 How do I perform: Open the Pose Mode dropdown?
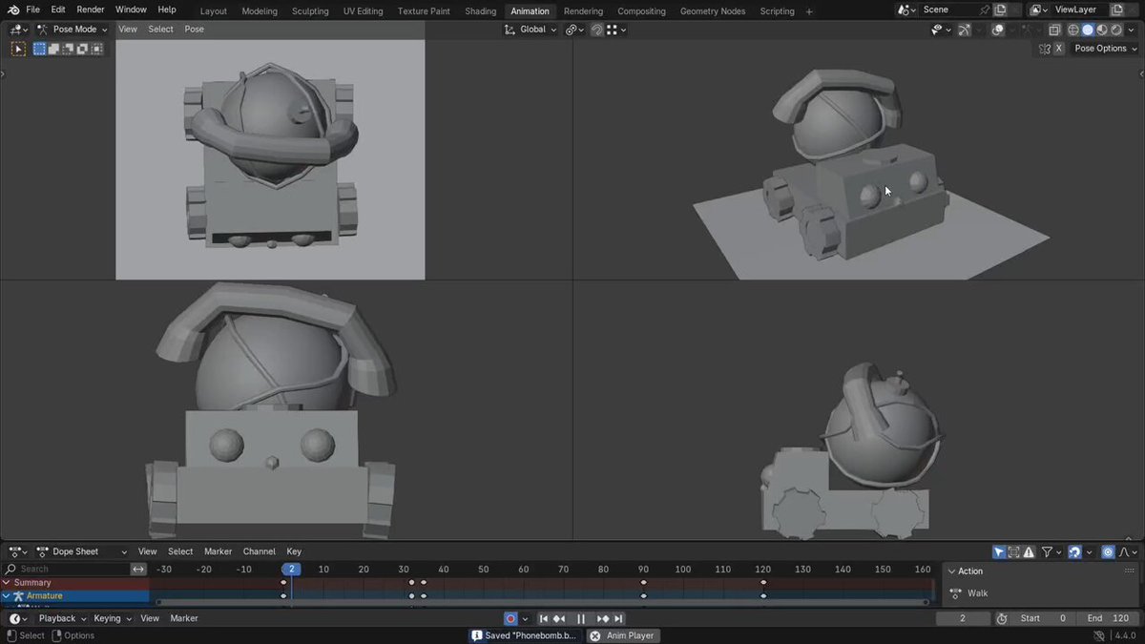click(72, 30)
